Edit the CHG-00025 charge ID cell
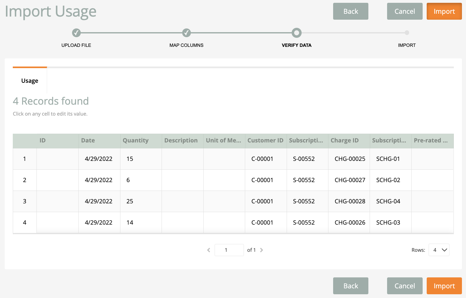The width and height of the screenshot is (466, 298). click(x=349, y=159)
